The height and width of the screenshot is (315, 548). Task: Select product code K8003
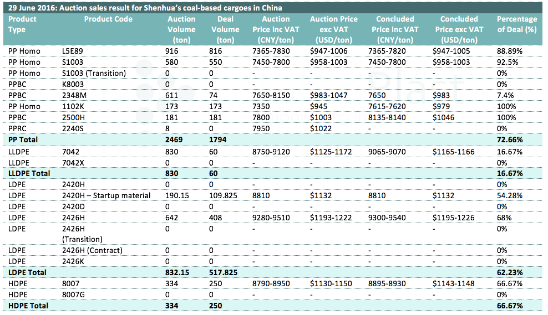(x=73, y=84)
